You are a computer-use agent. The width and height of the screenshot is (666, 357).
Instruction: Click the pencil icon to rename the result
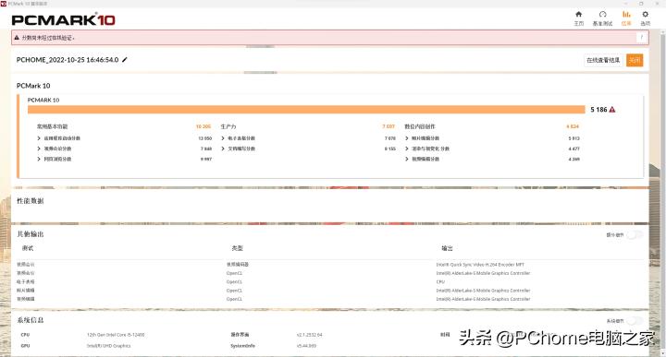click(x=125, y=60)
